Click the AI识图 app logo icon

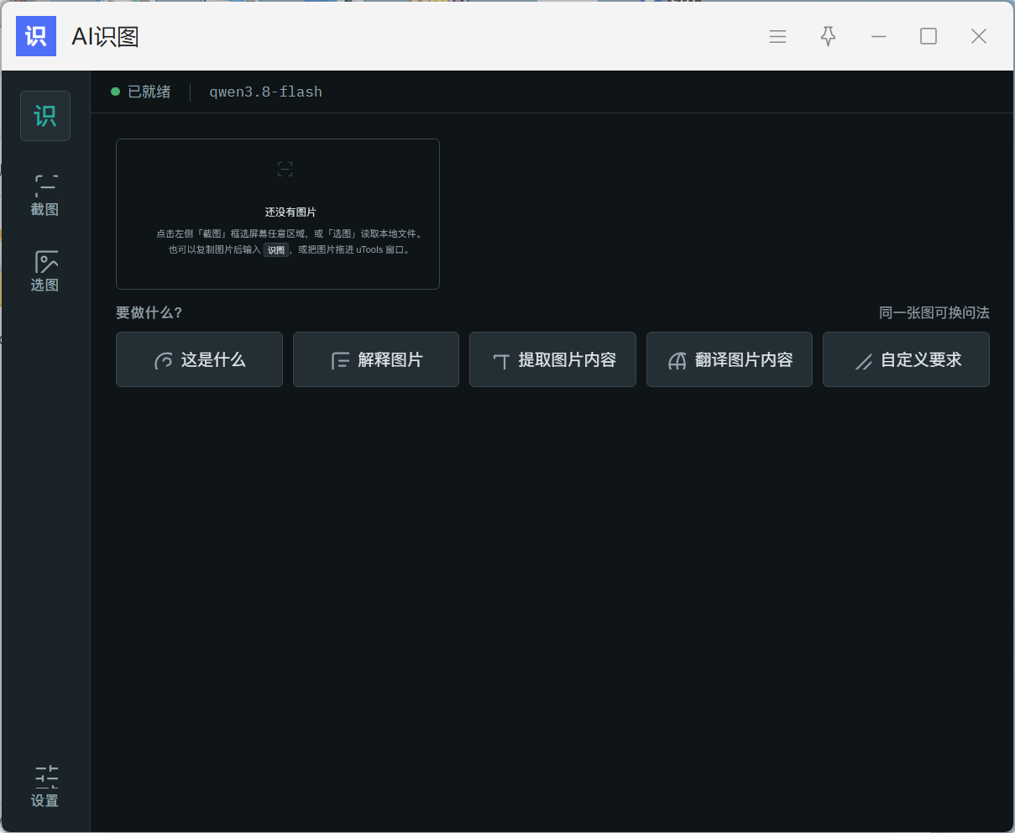tap(36, 36)
